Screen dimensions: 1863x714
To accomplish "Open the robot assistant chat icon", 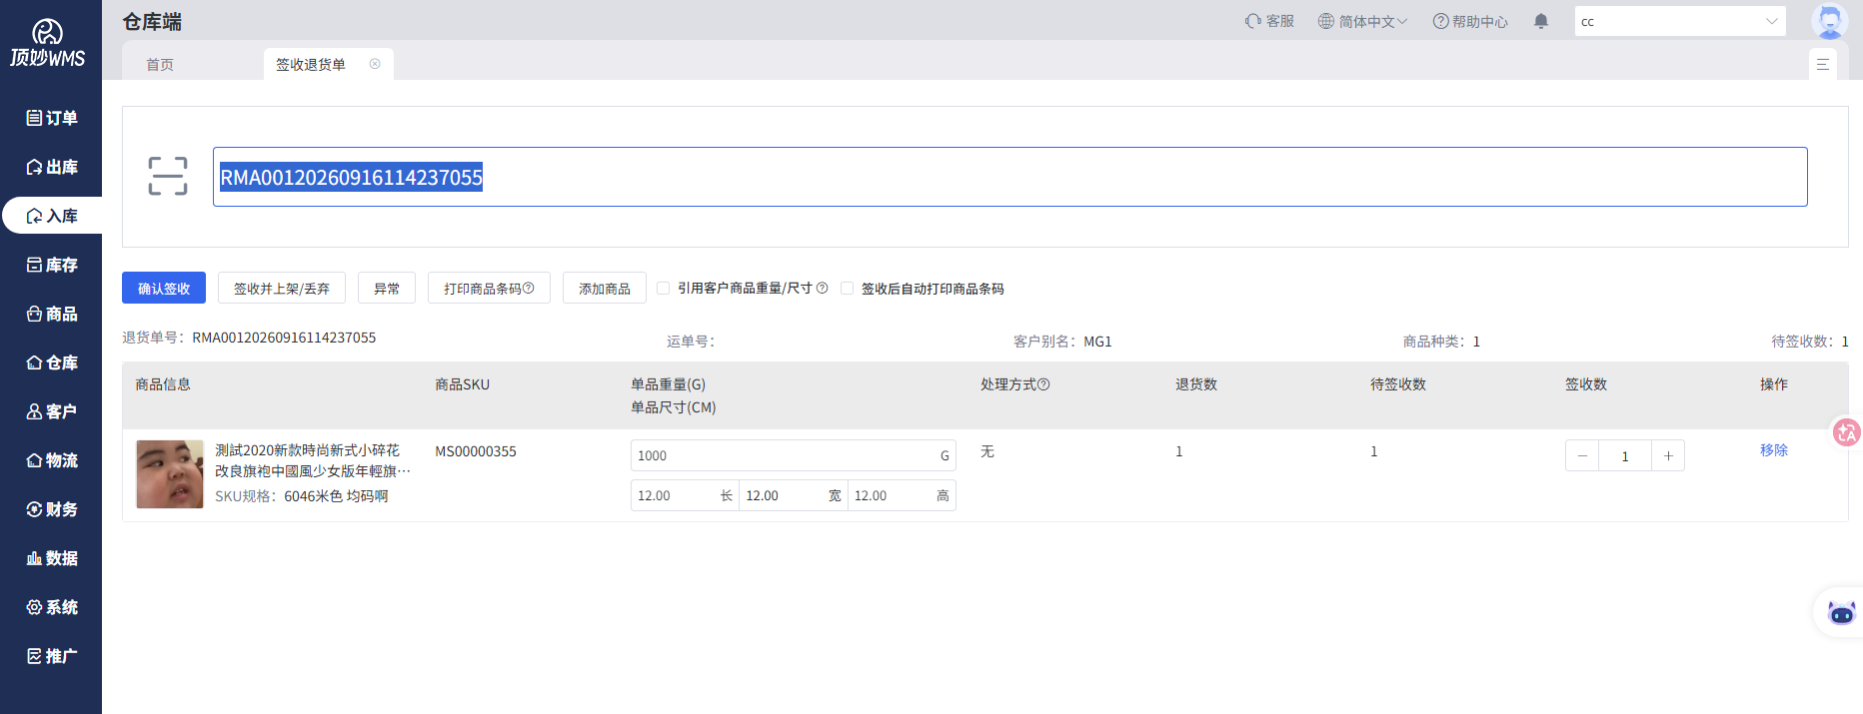I will pos(1841,612).
